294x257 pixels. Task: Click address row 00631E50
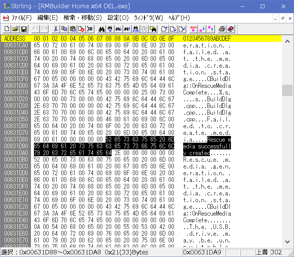pos(16,227)
